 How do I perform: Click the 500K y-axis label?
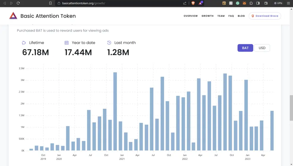[21, 139]
